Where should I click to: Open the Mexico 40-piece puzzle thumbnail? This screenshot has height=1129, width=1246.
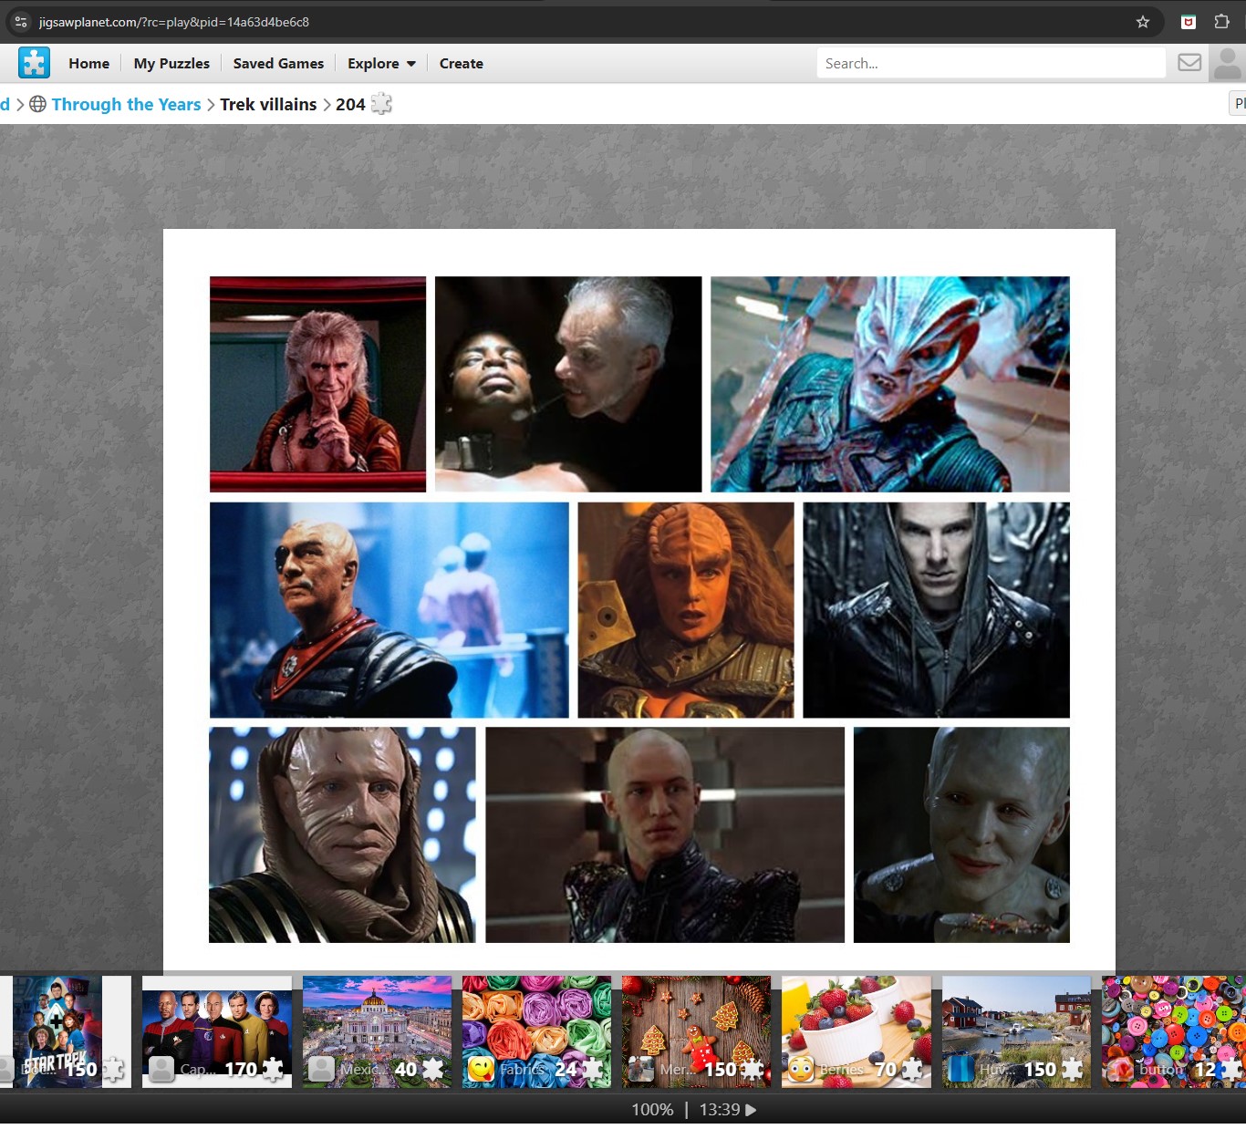pos(377,1031)
